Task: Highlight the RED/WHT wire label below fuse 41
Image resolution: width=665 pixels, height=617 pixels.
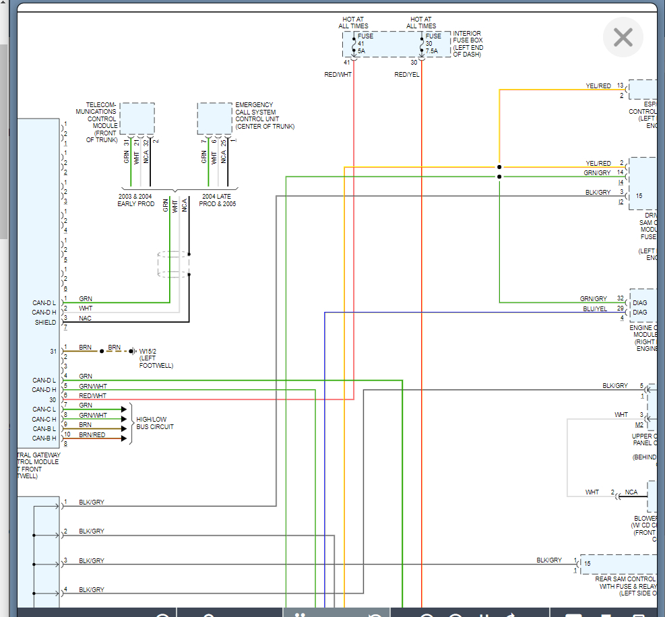Action: (338, 75)
